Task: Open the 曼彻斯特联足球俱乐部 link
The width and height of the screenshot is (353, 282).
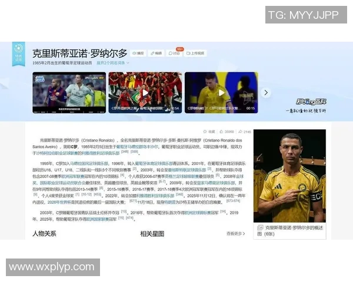Action: click(x=187, y=170)
